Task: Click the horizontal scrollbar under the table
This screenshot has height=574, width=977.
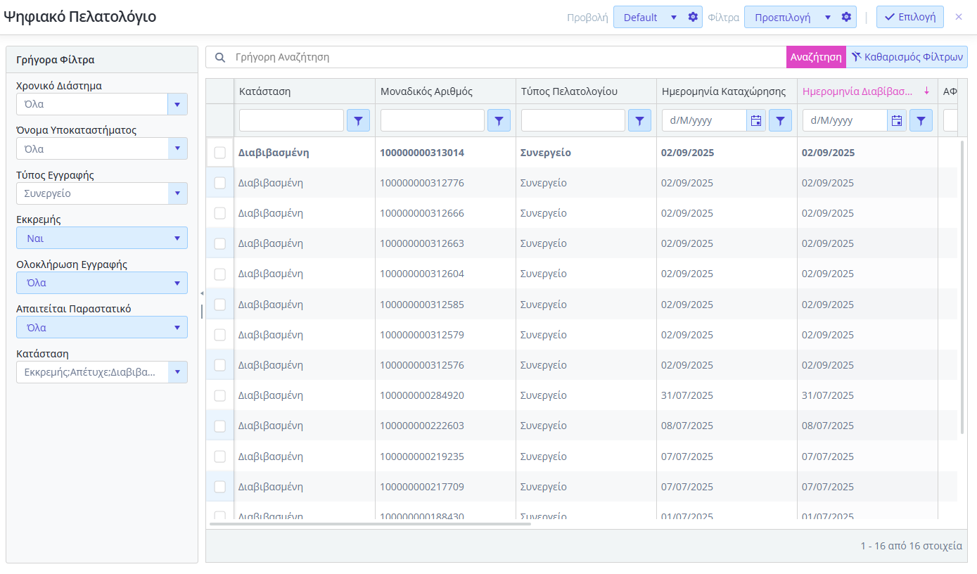Action: coord(370,523)
